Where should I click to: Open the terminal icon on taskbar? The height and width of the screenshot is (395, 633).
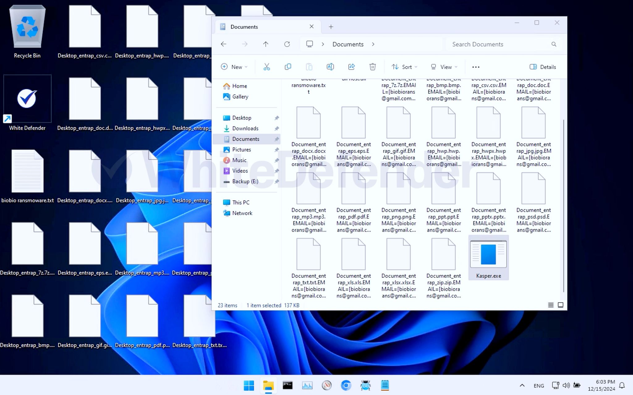[288, 385]
